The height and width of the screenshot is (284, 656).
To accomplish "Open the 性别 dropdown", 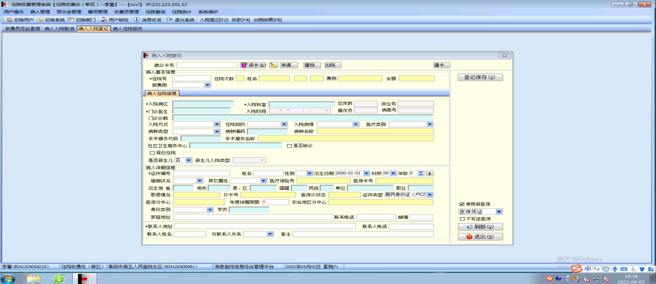I will pyautogui.click(x=310, y=173).
